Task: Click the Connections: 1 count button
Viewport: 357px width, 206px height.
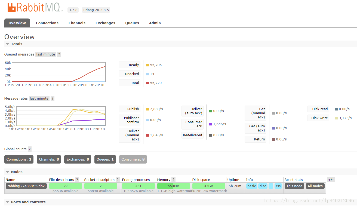Action: [19, 159]
